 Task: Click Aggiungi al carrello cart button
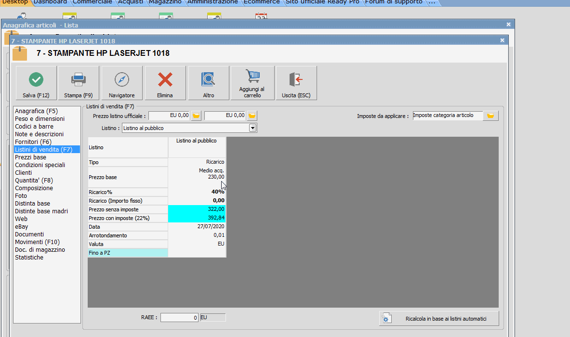[x=252, y=83]
